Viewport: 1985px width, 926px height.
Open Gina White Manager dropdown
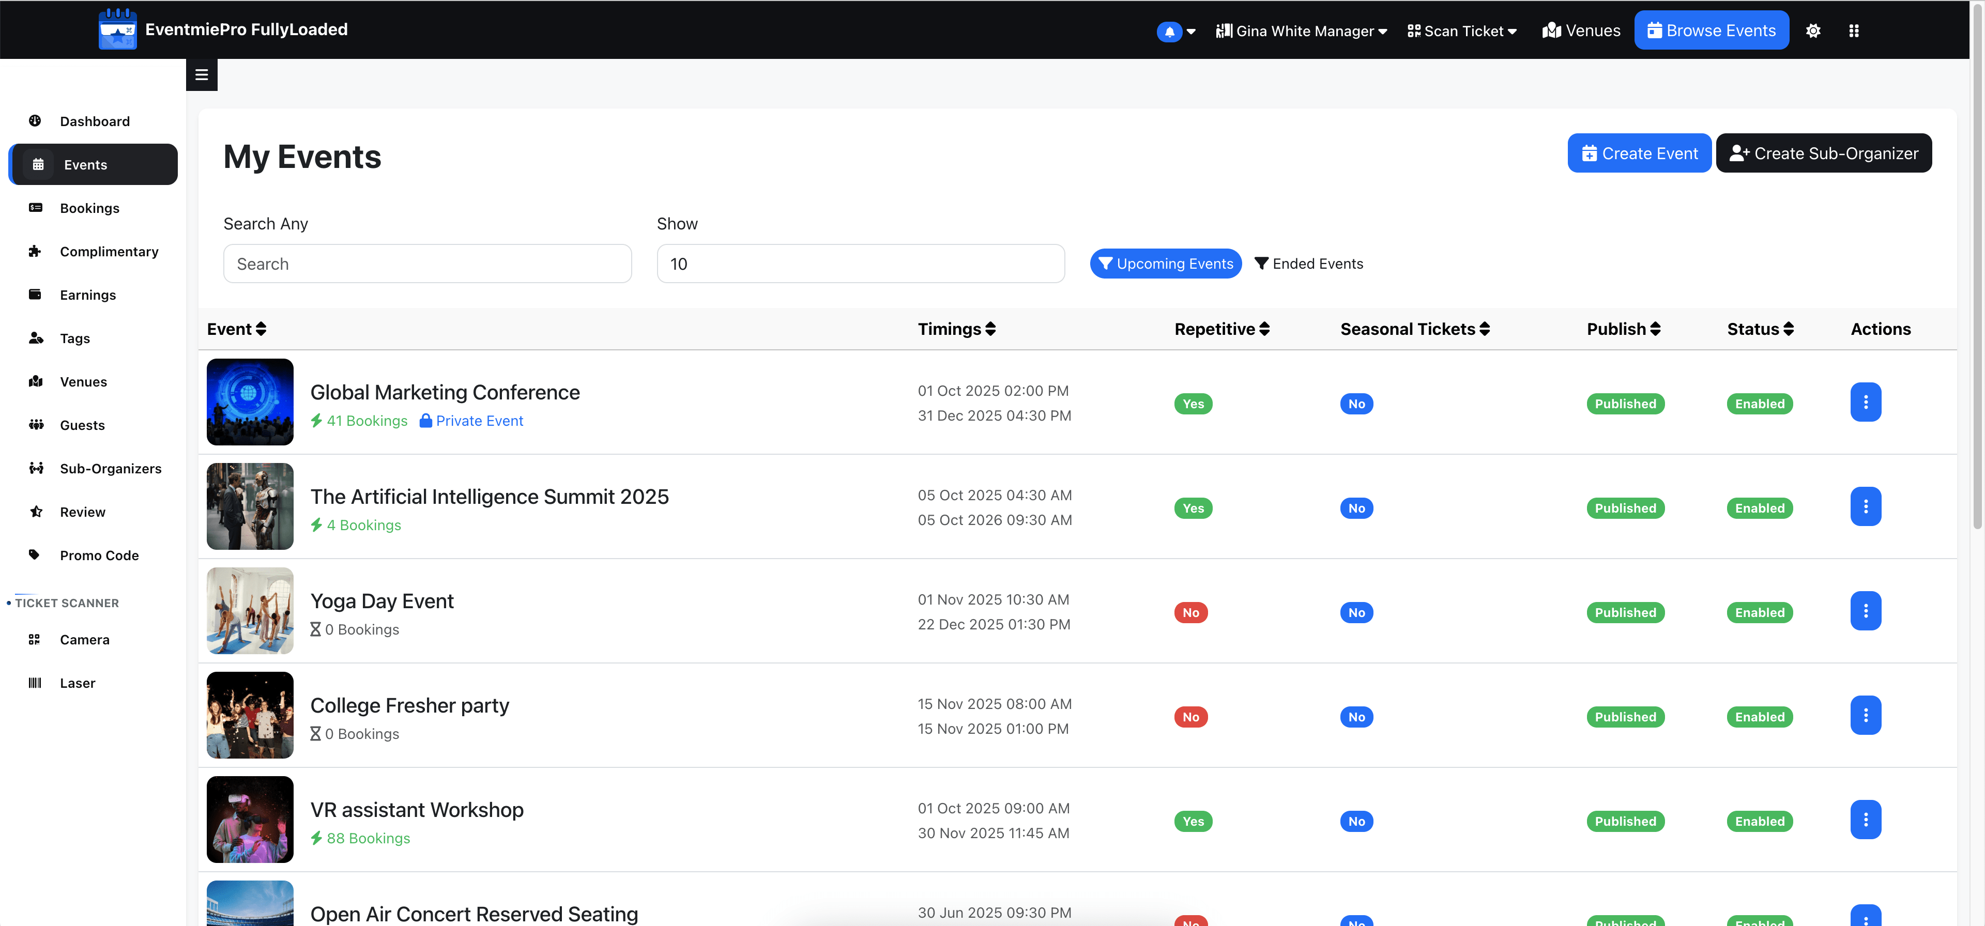tap(1301, 31)
